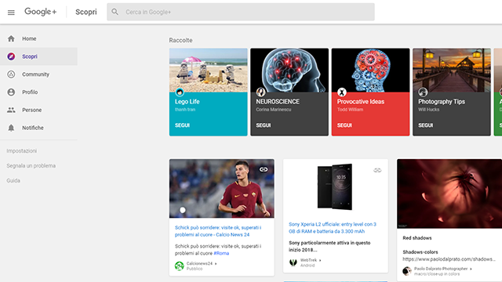Follow the Lego Life collection with SEGUI

[x=182, y=125]
